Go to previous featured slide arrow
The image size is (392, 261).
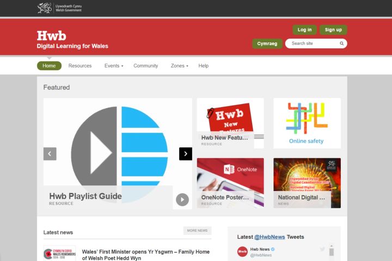pyautogui.click(x=50, y=154)
